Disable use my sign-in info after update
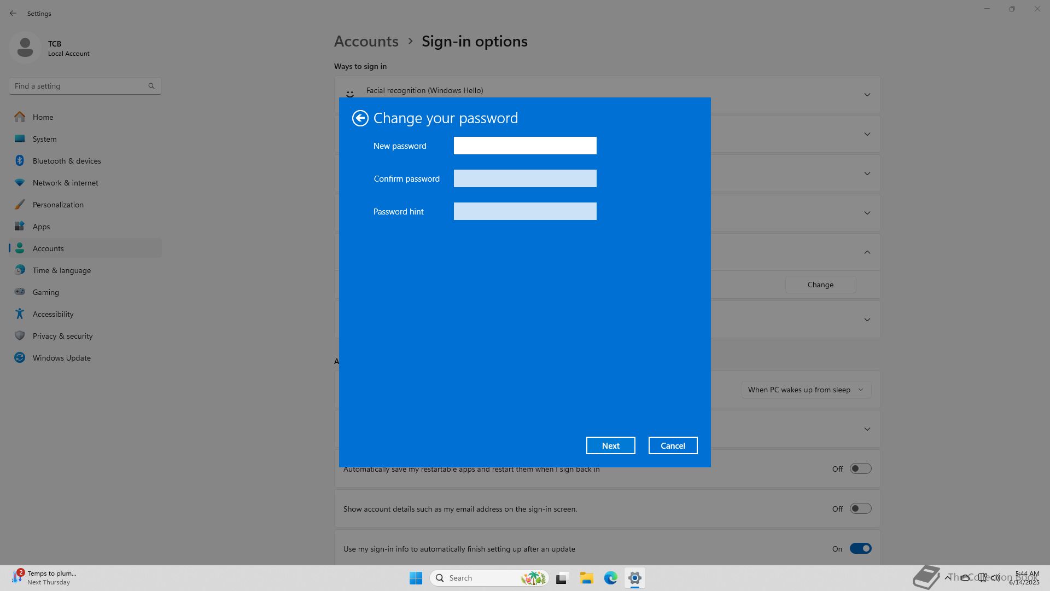The image size is (1050, 591). 860,549
